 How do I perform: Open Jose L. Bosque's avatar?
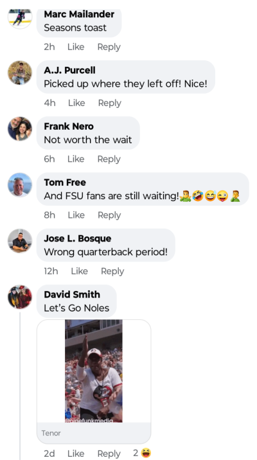20,240
